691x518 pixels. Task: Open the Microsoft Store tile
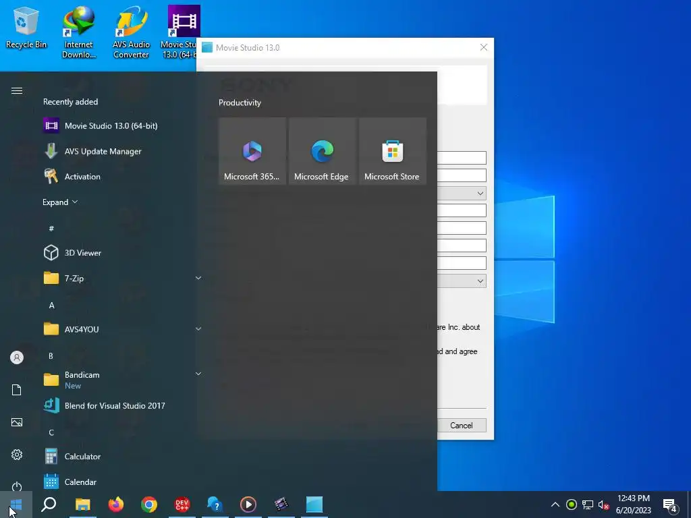pyautogui.click(x=392, y=151)
